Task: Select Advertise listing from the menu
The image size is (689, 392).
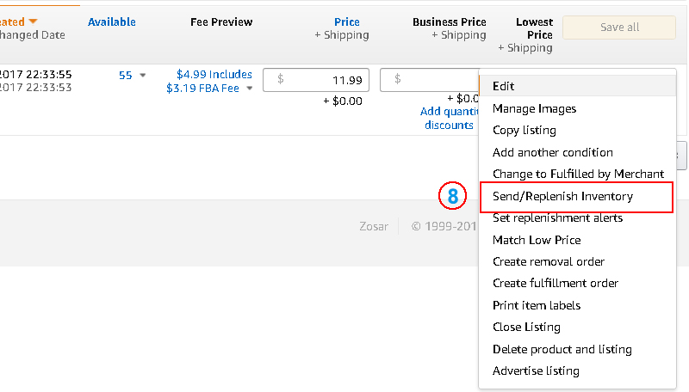Action: pyautogui.click(x=536, y=371)
